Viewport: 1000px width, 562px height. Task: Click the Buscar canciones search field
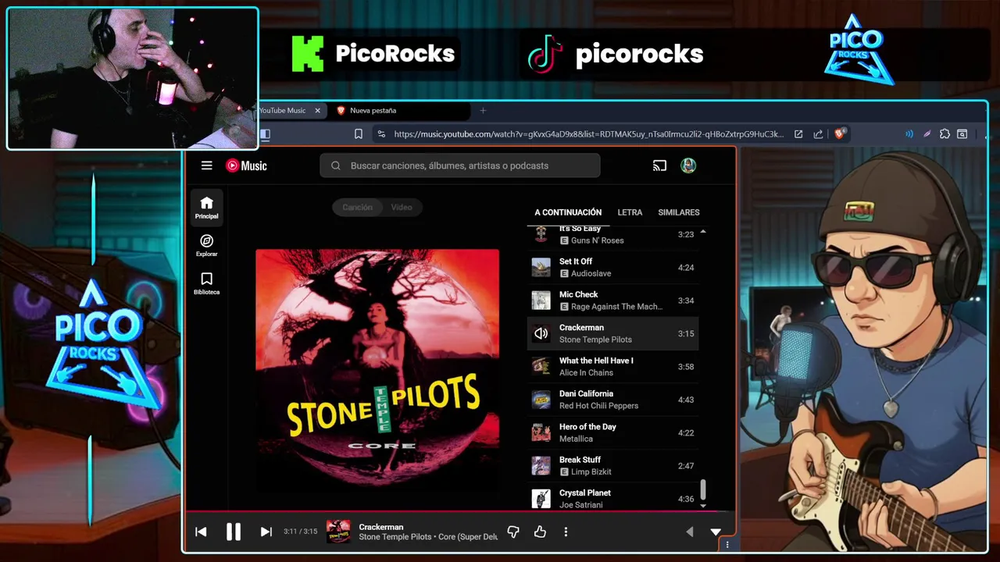460,165
